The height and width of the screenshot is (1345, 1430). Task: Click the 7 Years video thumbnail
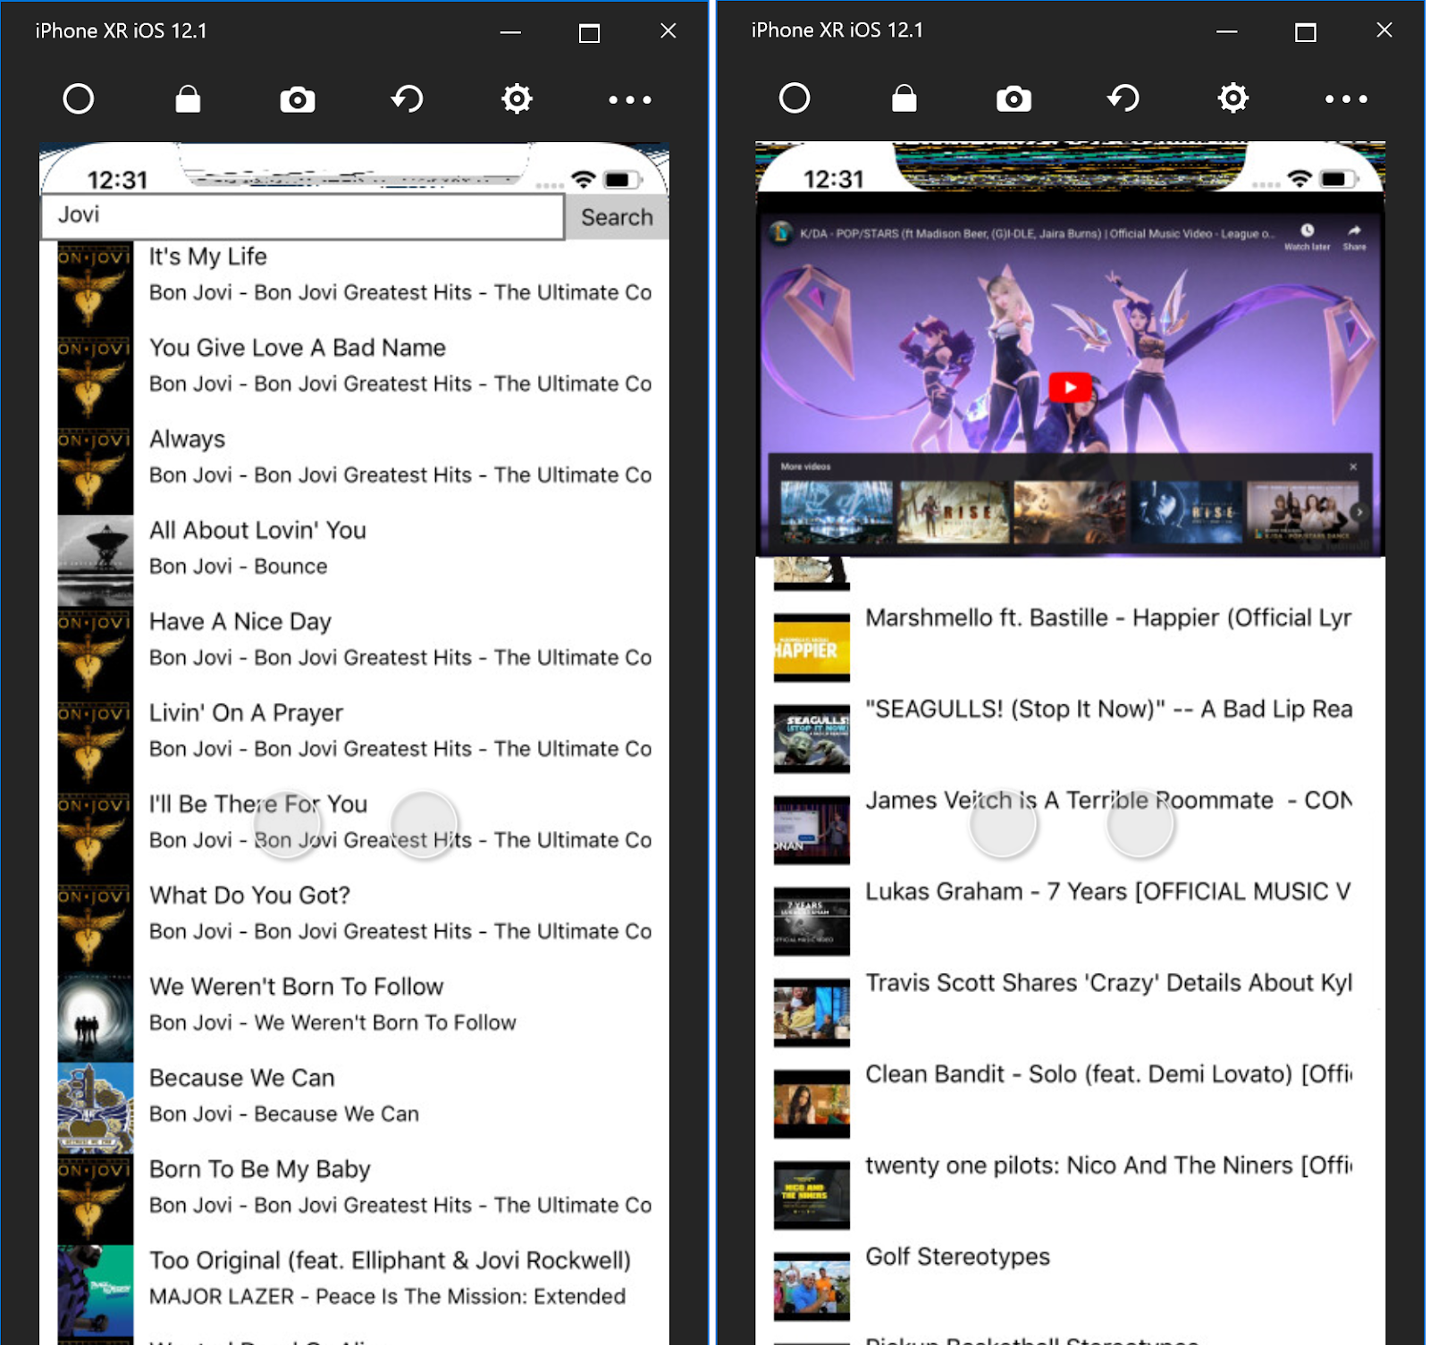pos(812,921)
